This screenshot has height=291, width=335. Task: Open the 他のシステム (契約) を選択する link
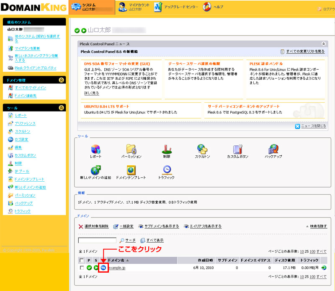[x=37, y=38]
